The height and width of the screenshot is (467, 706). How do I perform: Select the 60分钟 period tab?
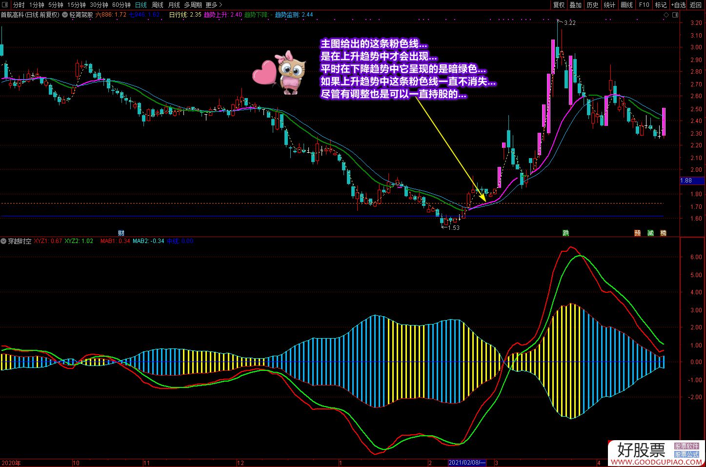[x=121, y=5]
